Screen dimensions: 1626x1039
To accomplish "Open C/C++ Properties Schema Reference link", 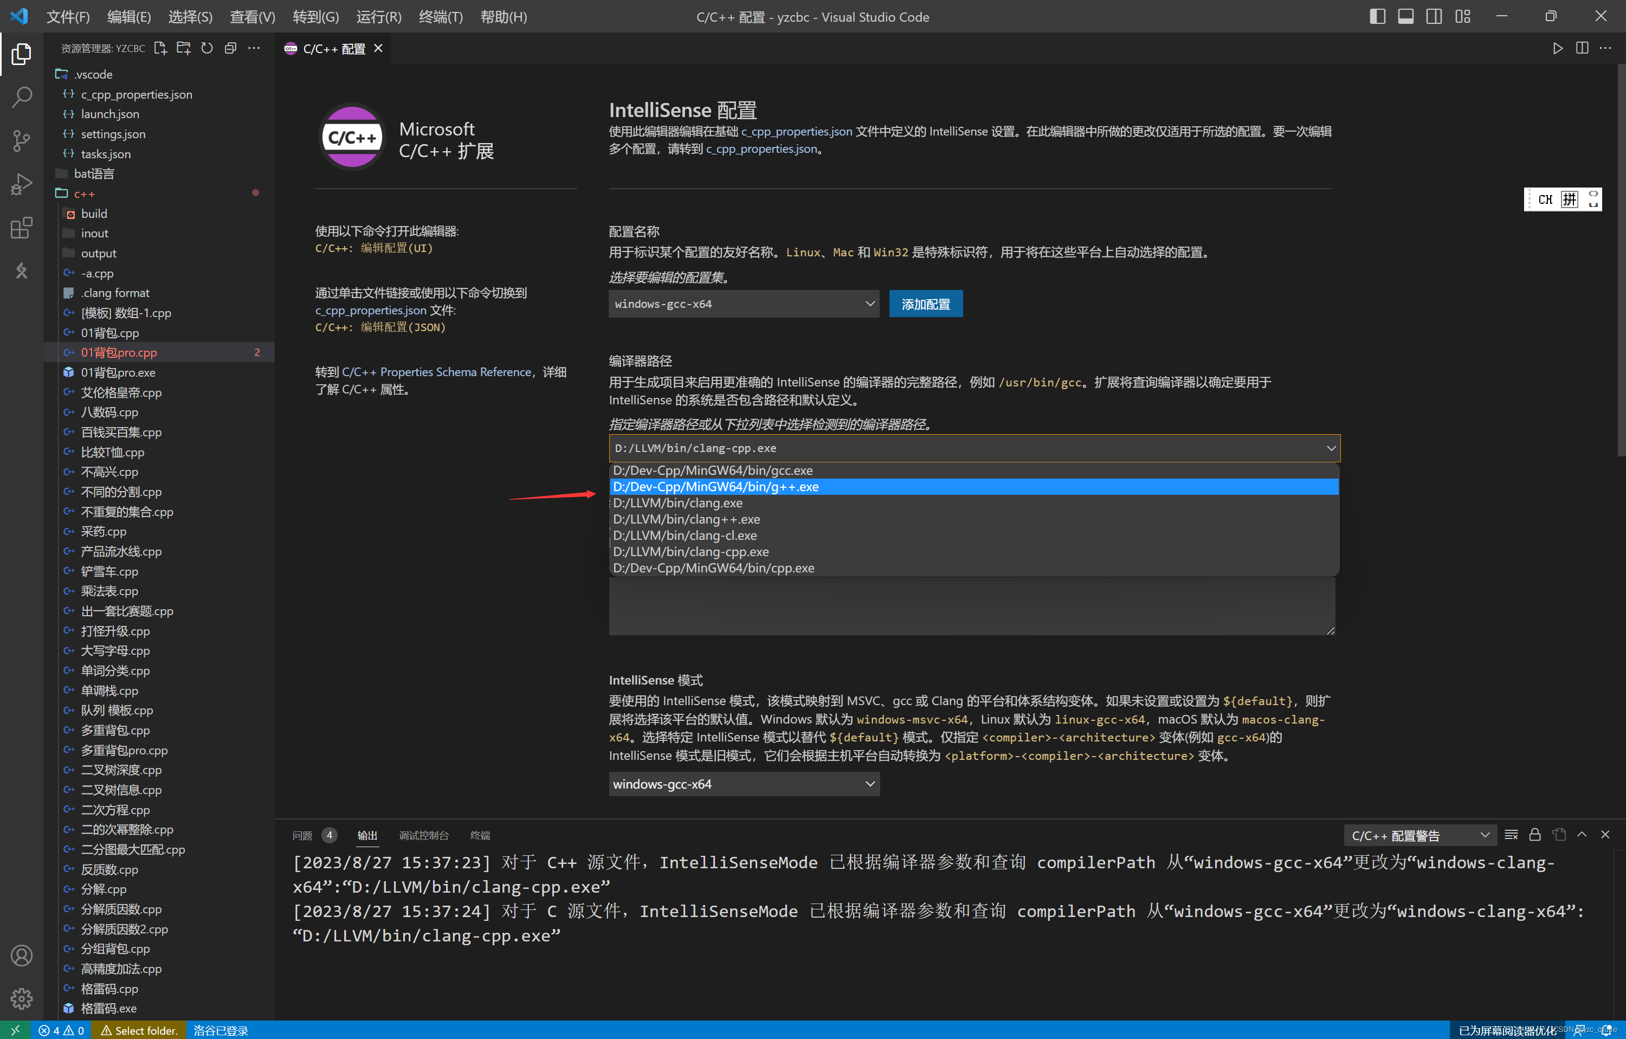I will pyautogui.click(x=436, y=372).
